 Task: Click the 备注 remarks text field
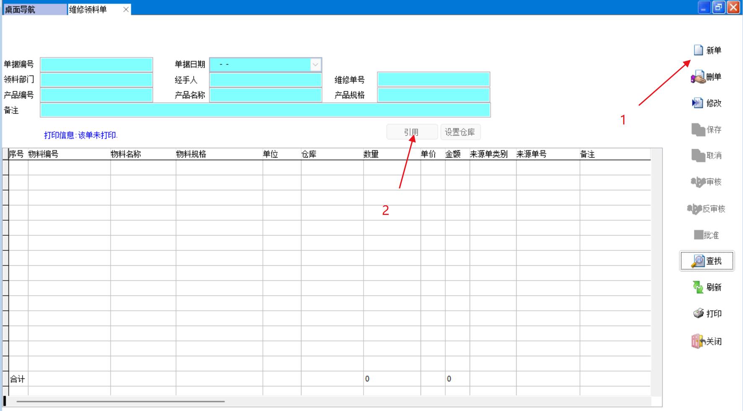(x=265, y=110)
